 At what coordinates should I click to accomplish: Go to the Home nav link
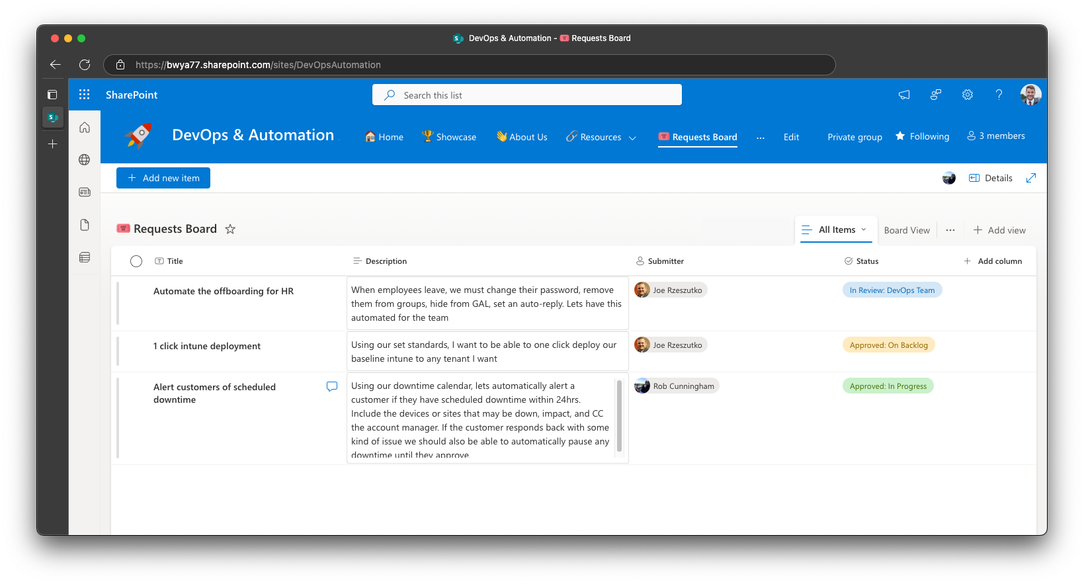click(384, 137)
